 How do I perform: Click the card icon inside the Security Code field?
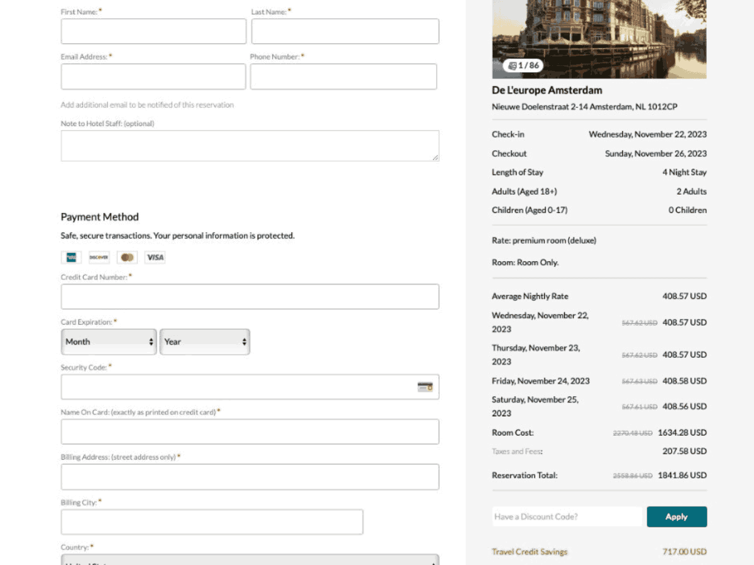click(425, 387)
